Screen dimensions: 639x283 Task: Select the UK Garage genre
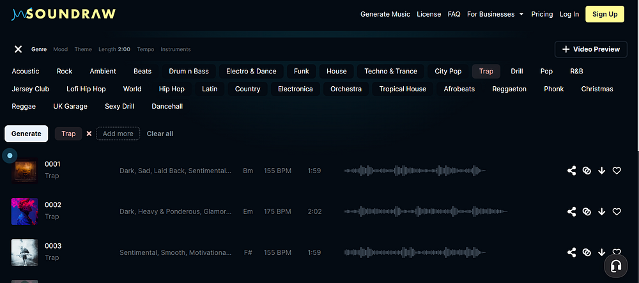coord(70,106)
